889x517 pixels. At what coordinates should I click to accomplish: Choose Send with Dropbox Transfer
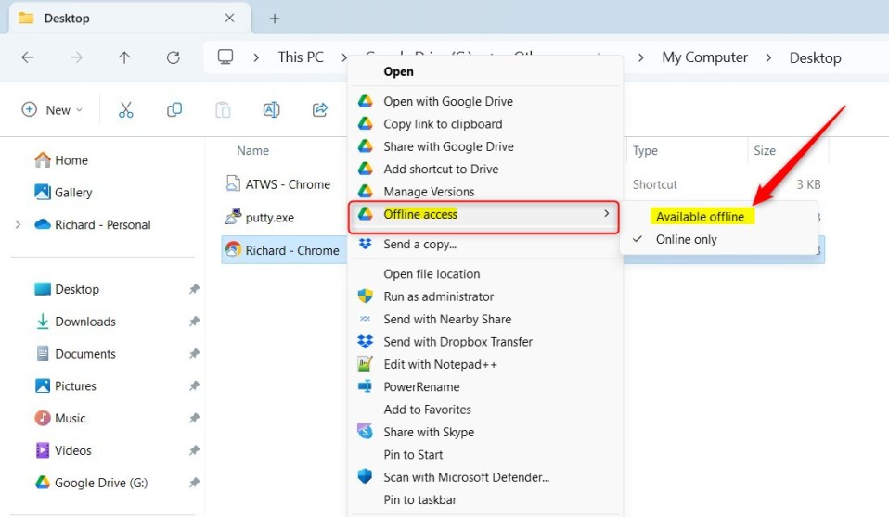pyautogui.click(x=484, y=342)
